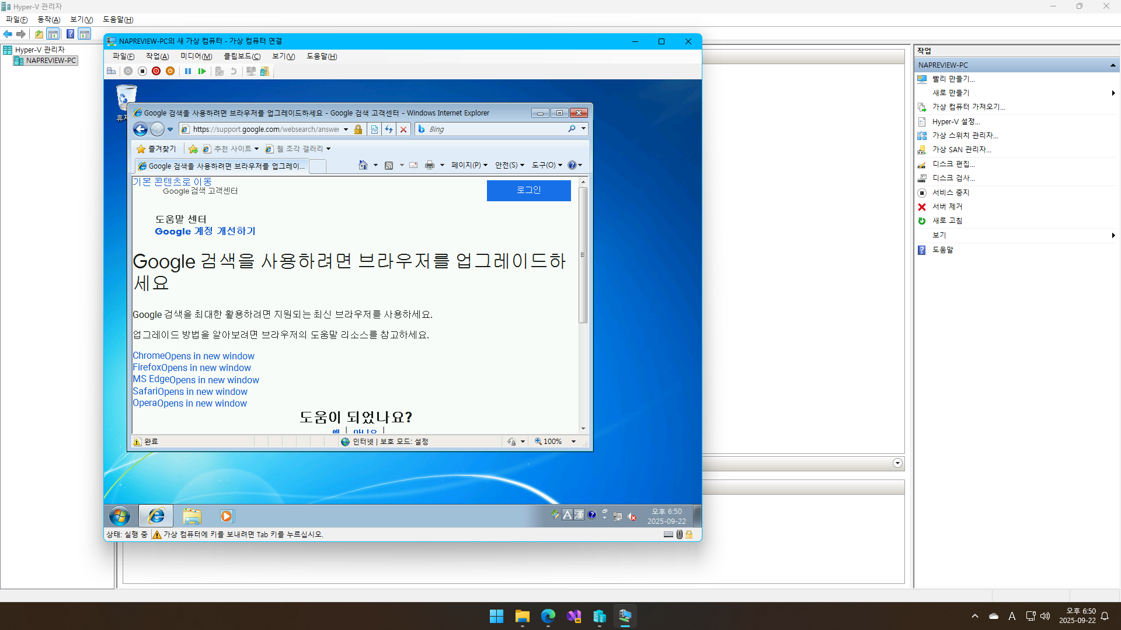Open the recent pages dropdown arrow in IE
1121x630 pixels.
[170, 129]
